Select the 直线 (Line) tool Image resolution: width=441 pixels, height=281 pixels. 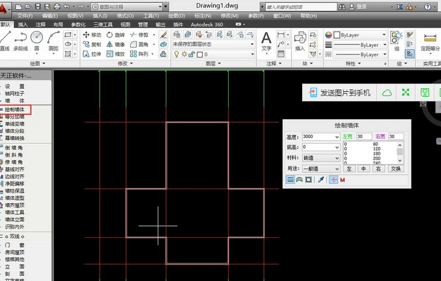[x=5, y=41]
